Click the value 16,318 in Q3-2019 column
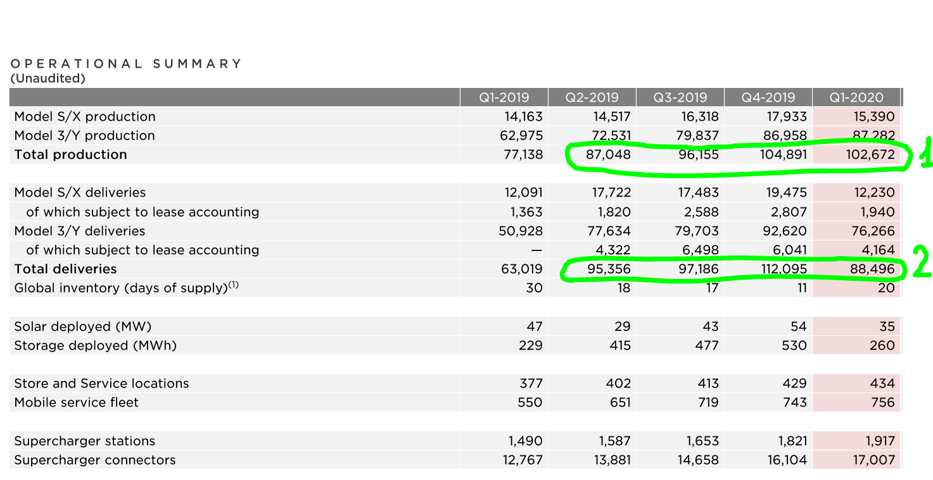Image resolution: width=933 pixels, height=480 pixels. (x=699, y=116)
